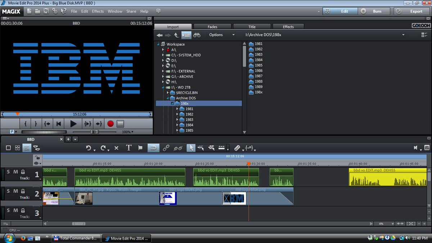Select the single object mouse mode arrow
Image resolution: width=432 pixels, height=243 pixels.
click(x=191, y=148)
